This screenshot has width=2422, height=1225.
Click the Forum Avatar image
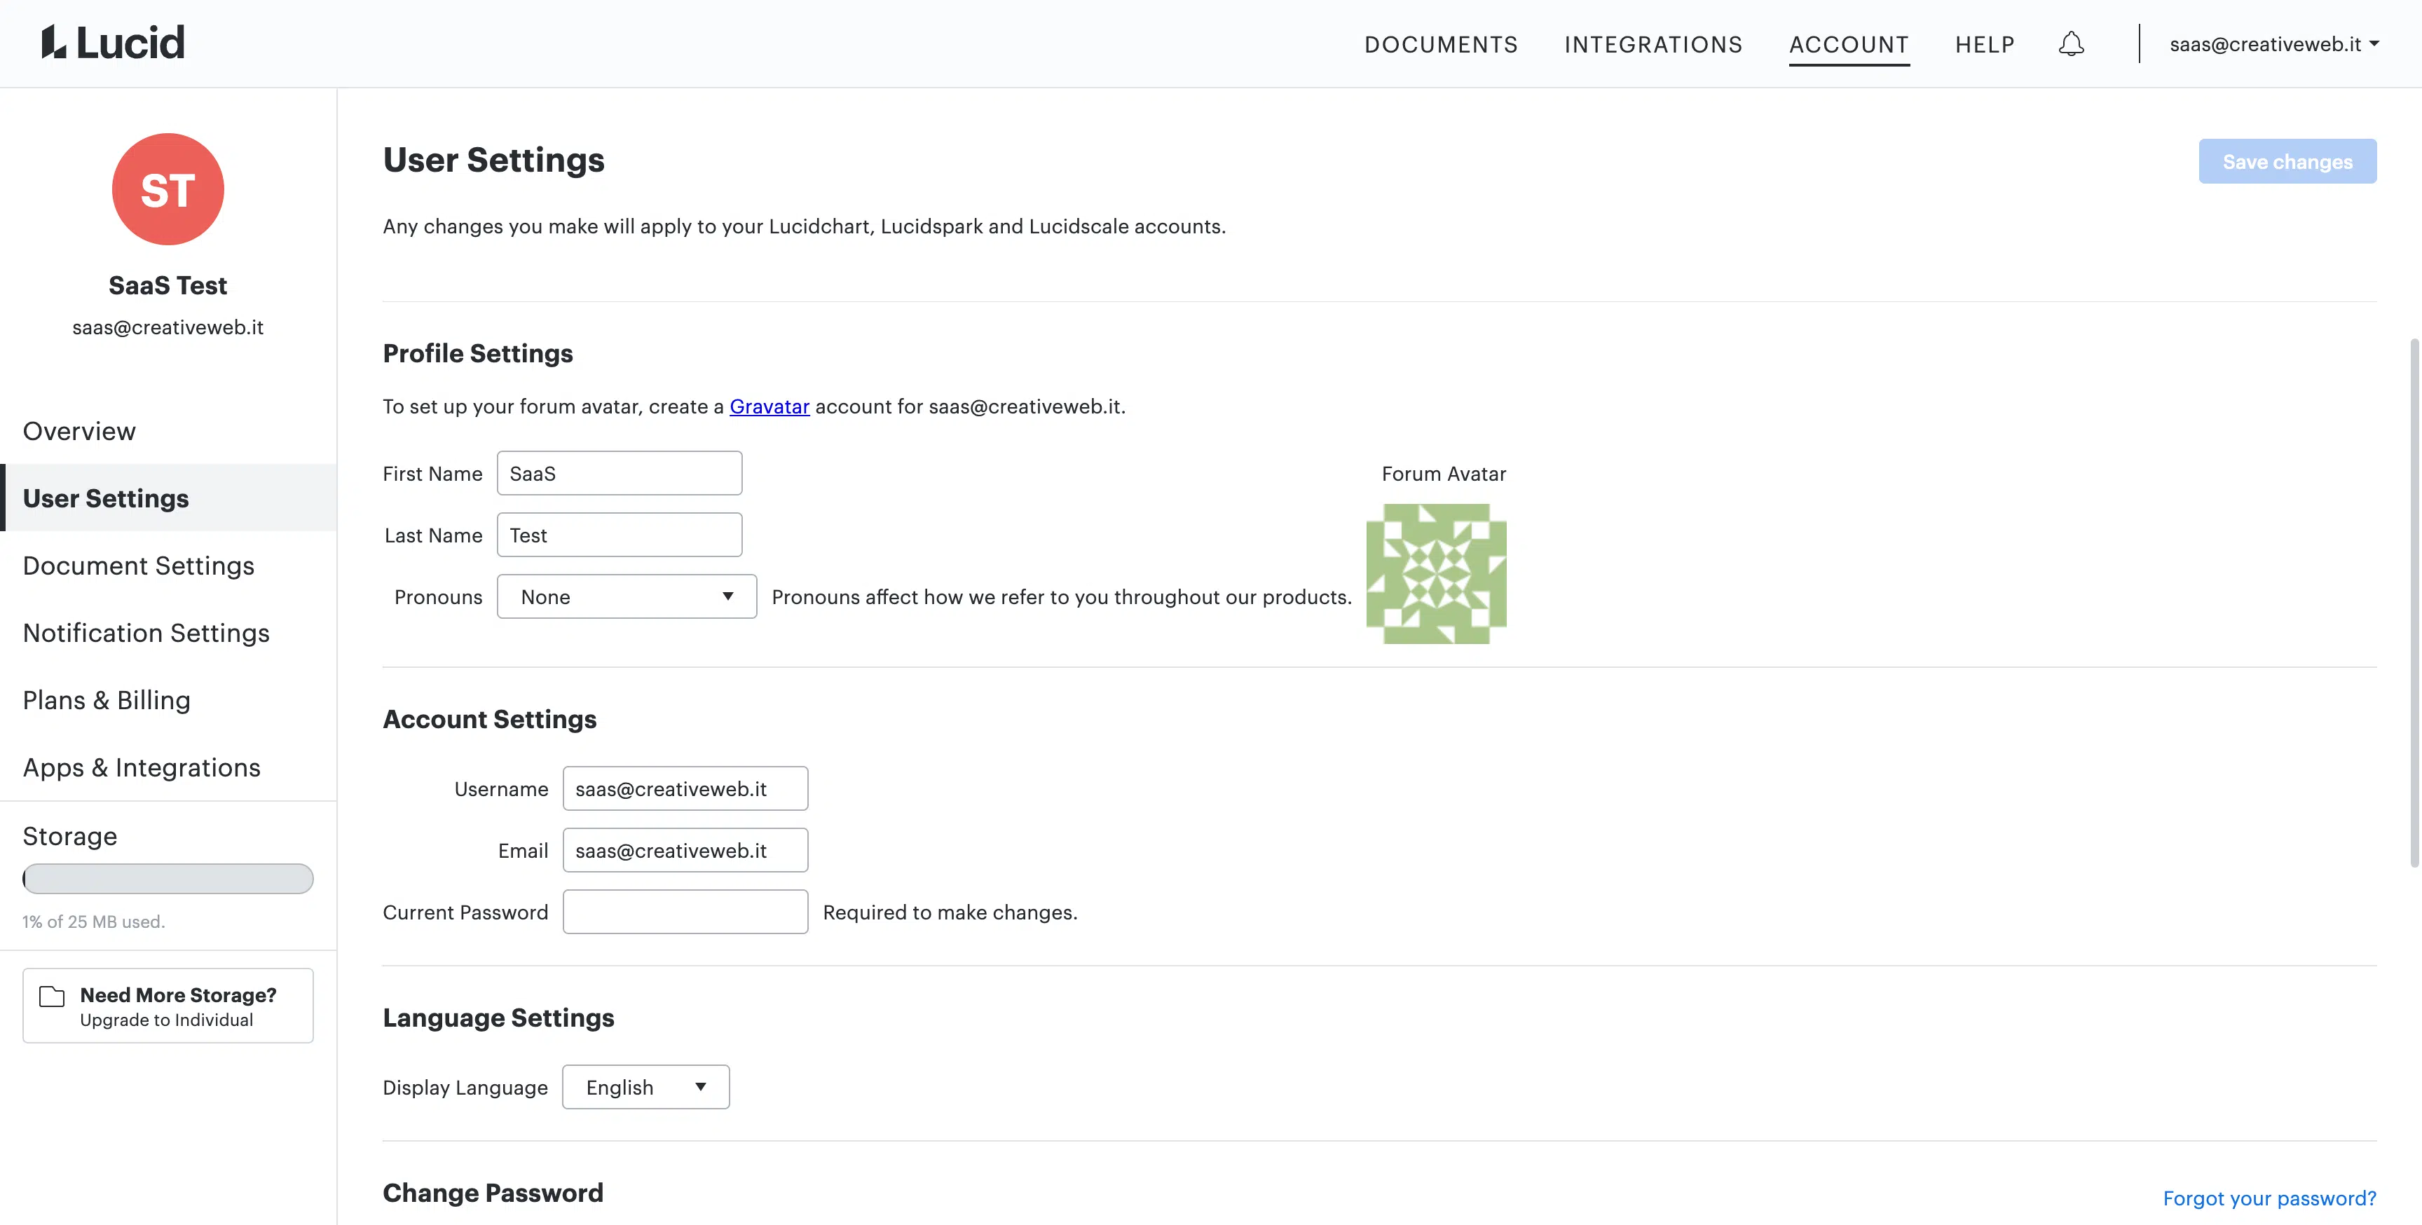(1436, 573)
